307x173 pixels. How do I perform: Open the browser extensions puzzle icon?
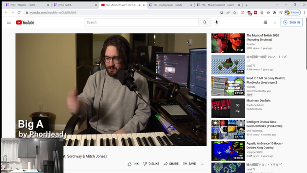tap(274, 12)
